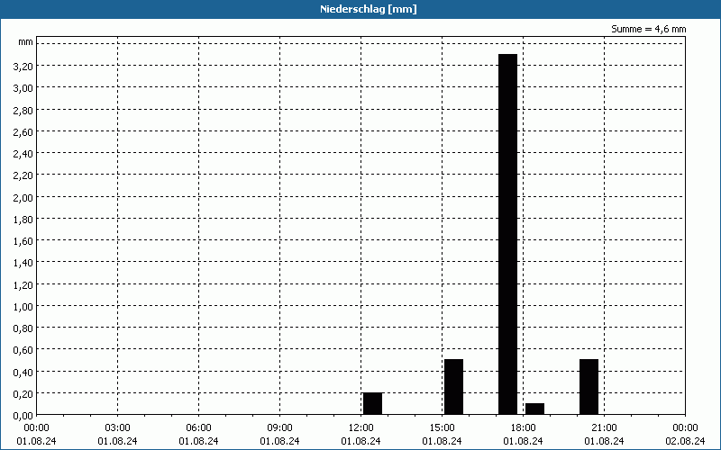Screen dimensions: 721x450
Task: Click the 0,40 y-axis value
Action: 23,373
